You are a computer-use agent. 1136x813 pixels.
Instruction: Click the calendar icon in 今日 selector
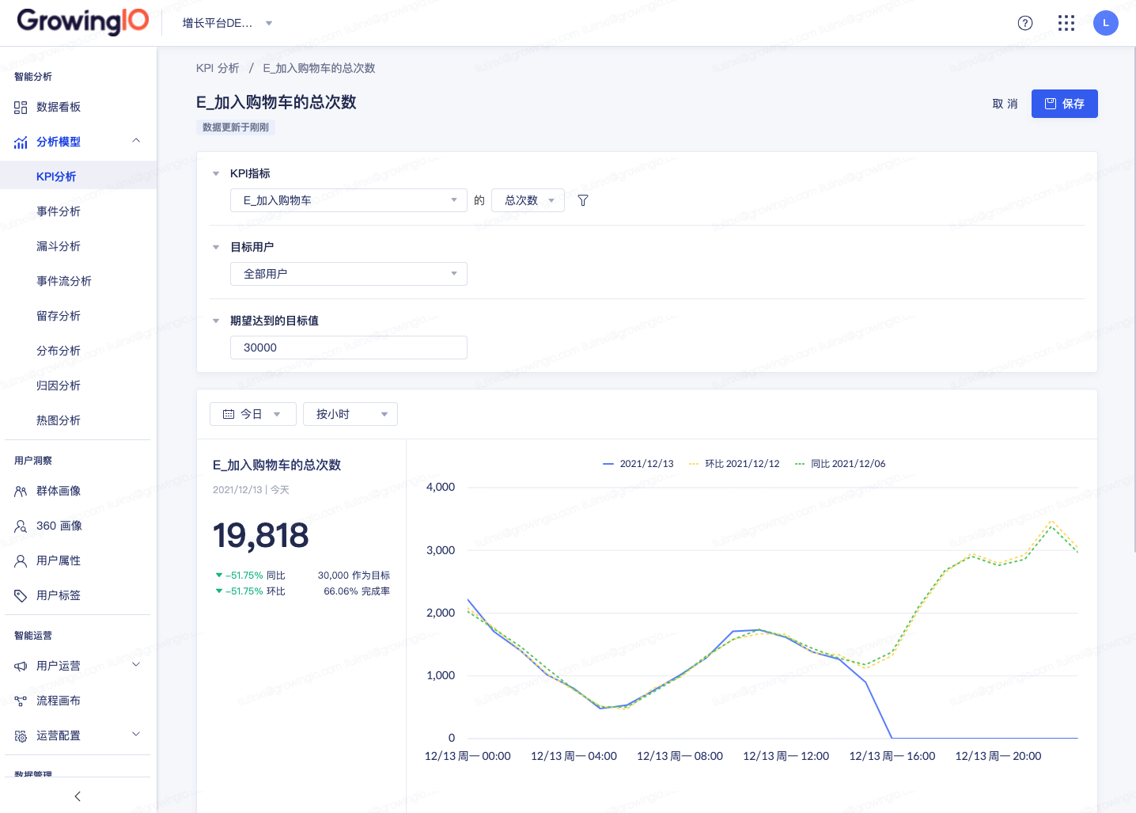click(229, 414)
